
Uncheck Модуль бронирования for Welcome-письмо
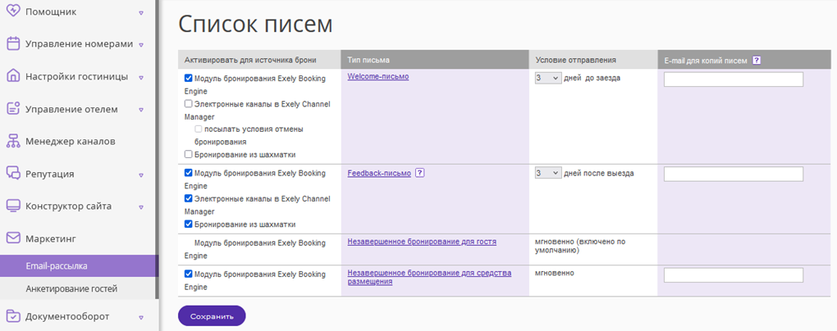[x=188, y=78]
